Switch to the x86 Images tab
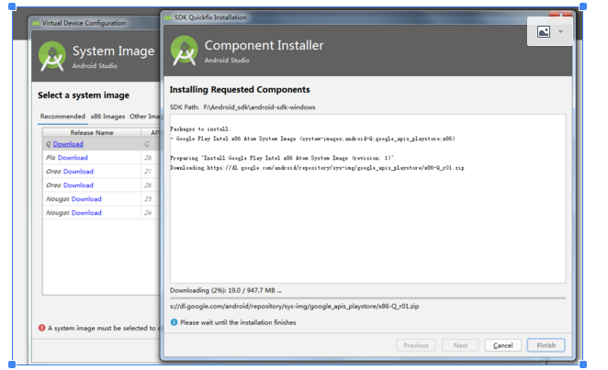 click(x=107, y=117)
